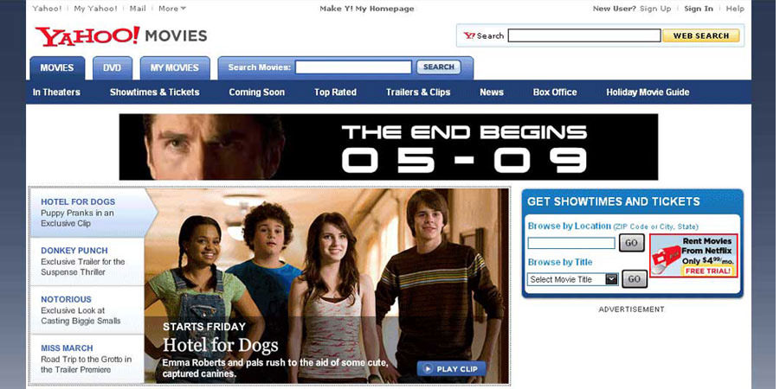The height and width of the screenshot is (389, 780).
Task: Click the Yahoo Y! Search icon
Action: tap(469, 35)
